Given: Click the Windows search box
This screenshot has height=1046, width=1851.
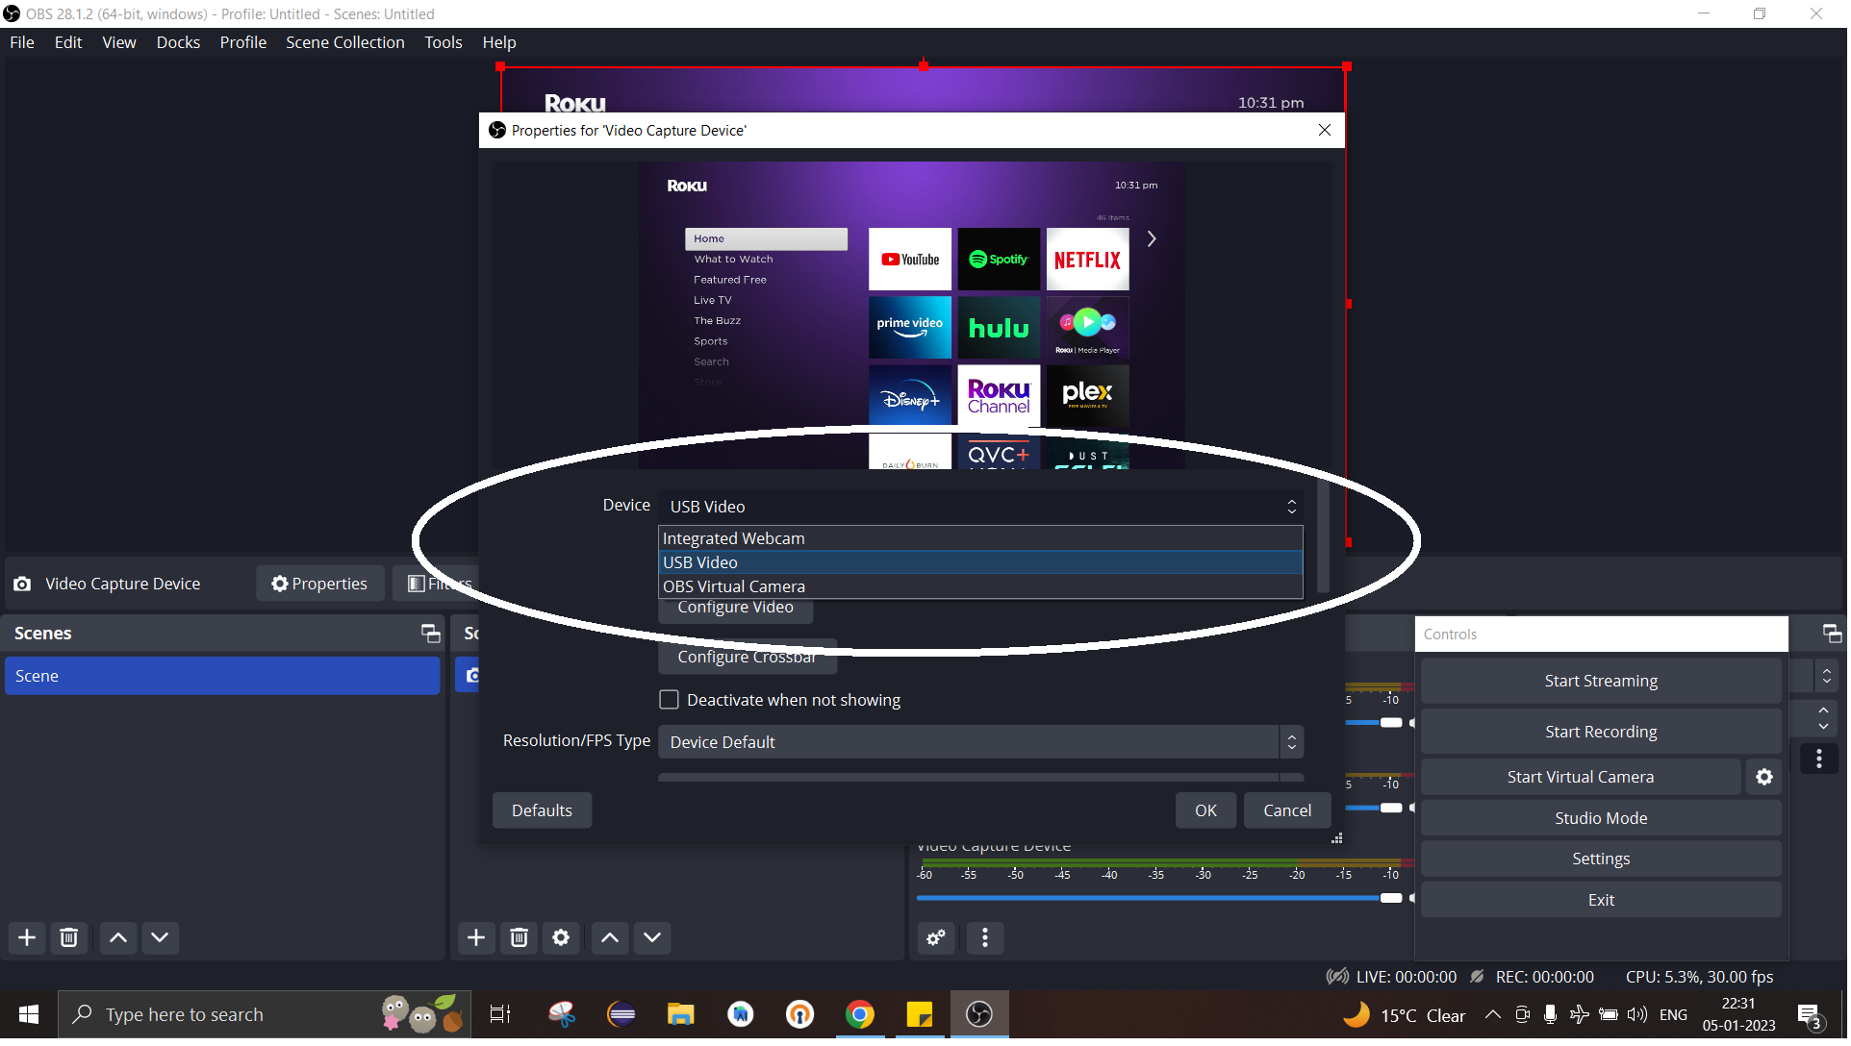Looking at the screenshot, I should point(265,1016).
